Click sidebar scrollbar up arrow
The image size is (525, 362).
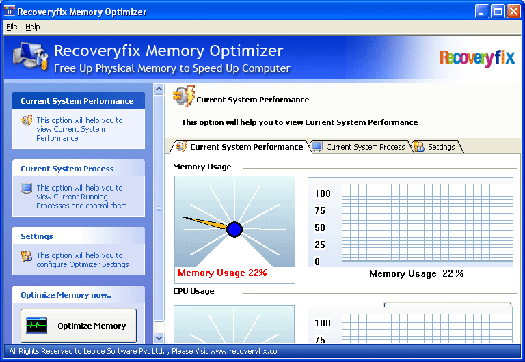(x=159, y=89)
